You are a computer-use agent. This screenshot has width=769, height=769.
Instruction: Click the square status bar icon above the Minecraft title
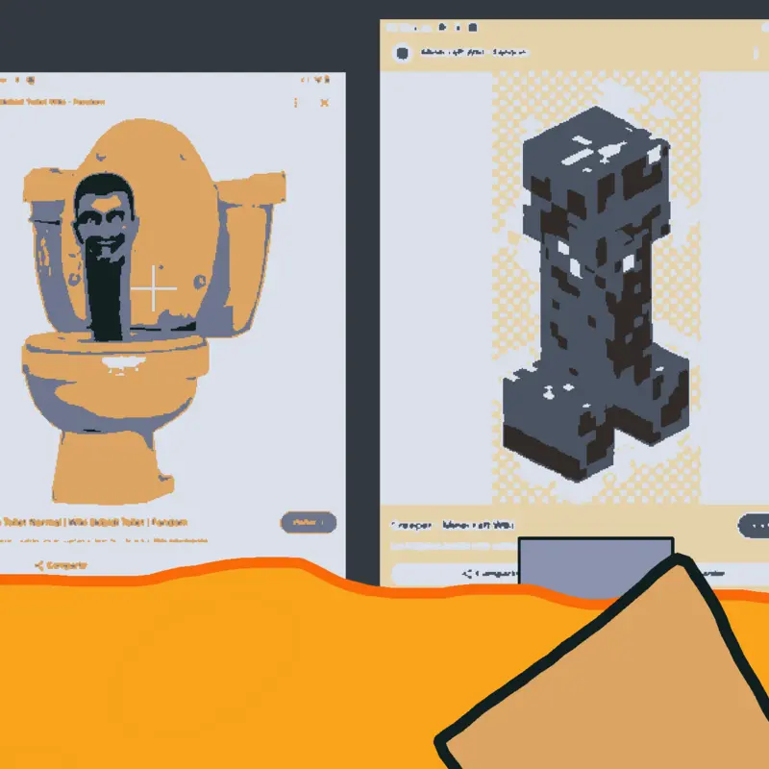473,28
